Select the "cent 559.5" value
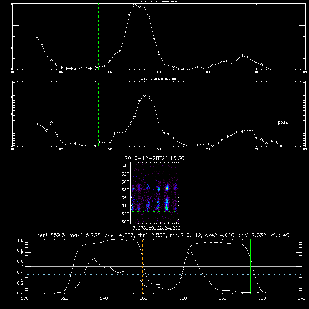Screen dimensions: 309x309 51,235
